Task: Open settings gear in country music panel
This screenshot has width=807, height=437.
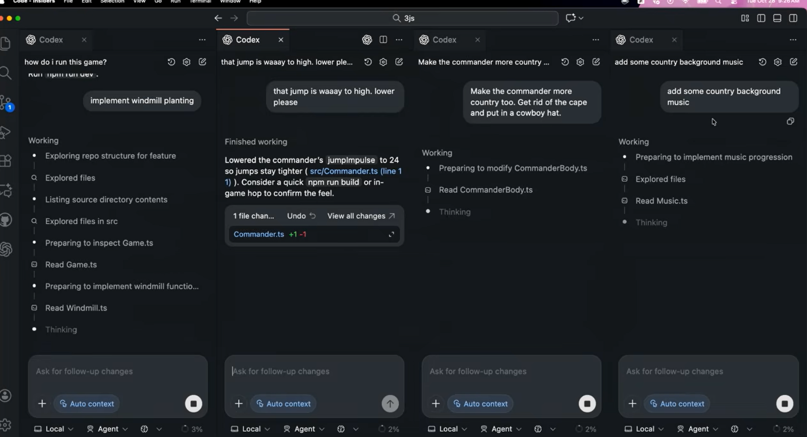Action: tap(778, 62)
